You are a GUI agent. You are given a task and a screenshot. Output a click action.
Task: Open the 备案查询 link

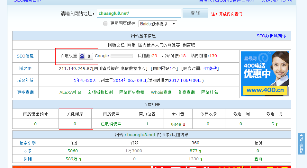(x=186, y=92)
